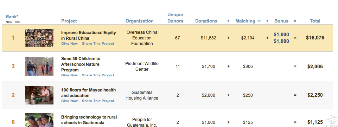Open the Mayan floors project thumbnail
Screen dimensions: 338x127
tap(39, 95)
